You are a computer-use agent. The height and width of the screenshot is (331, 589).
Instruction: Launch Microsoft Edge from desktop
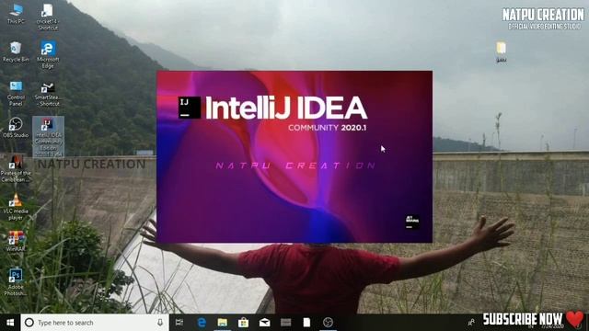[x=48, y=55]
